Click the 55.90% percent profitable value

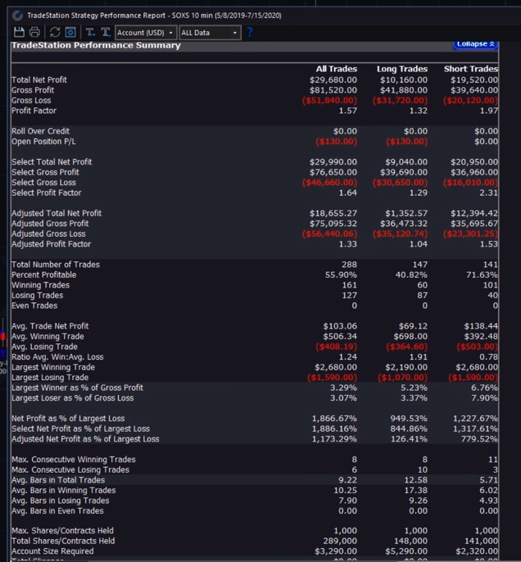(x=341, y=274)
